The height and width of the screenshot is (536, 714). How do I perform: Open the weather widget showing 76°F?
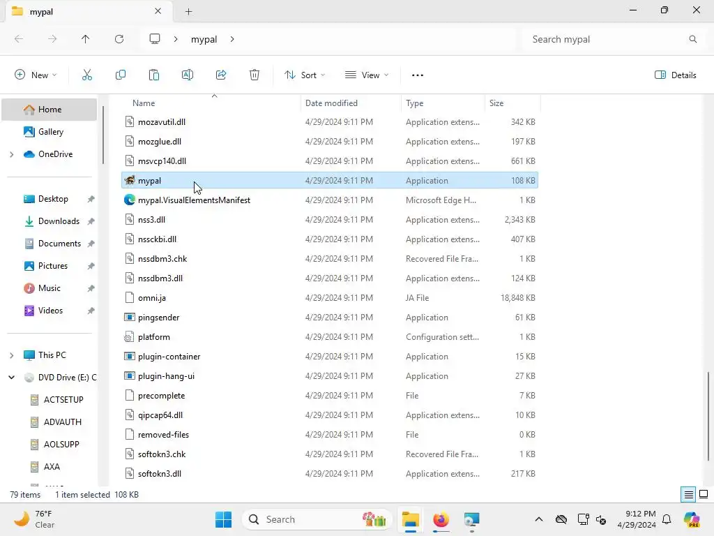[x=34, y=519]
